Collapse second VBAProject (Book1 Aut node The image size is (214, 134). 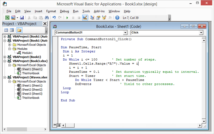5,41
